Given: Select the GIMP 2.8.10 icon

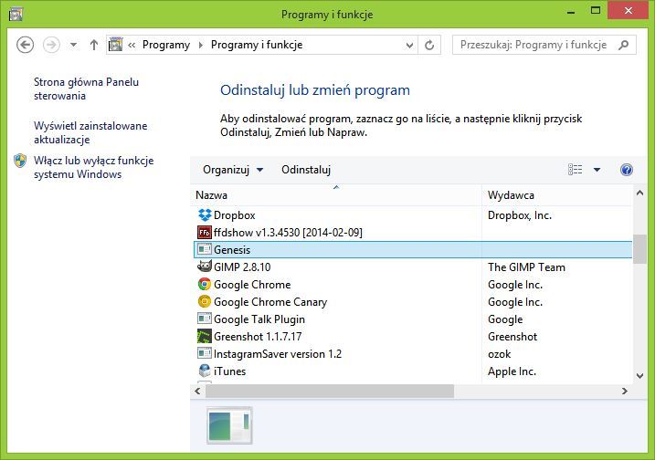Looking at the screenshot, I should [205, 267].
